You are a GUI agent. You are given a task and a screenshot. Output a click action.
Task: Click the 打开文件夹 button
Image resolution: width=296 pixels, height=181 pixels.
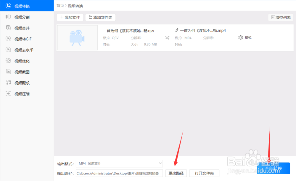pos(204,173)
